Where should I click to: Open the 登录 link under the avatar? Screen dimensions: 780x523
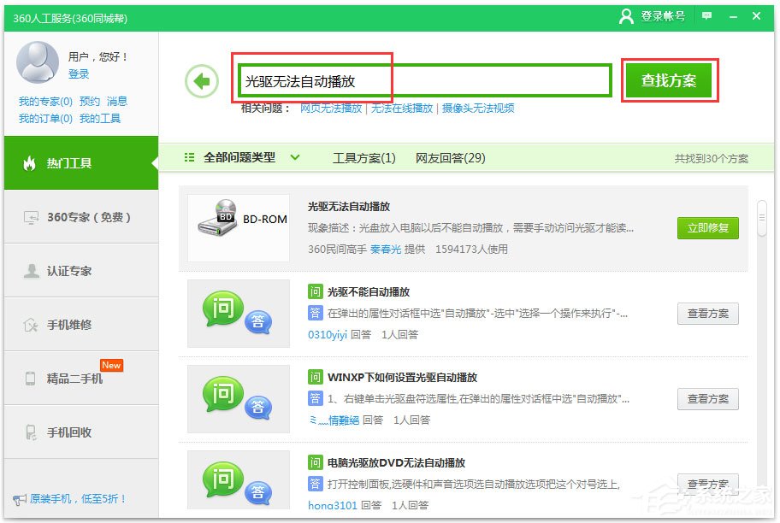click(x=78, y=73)
